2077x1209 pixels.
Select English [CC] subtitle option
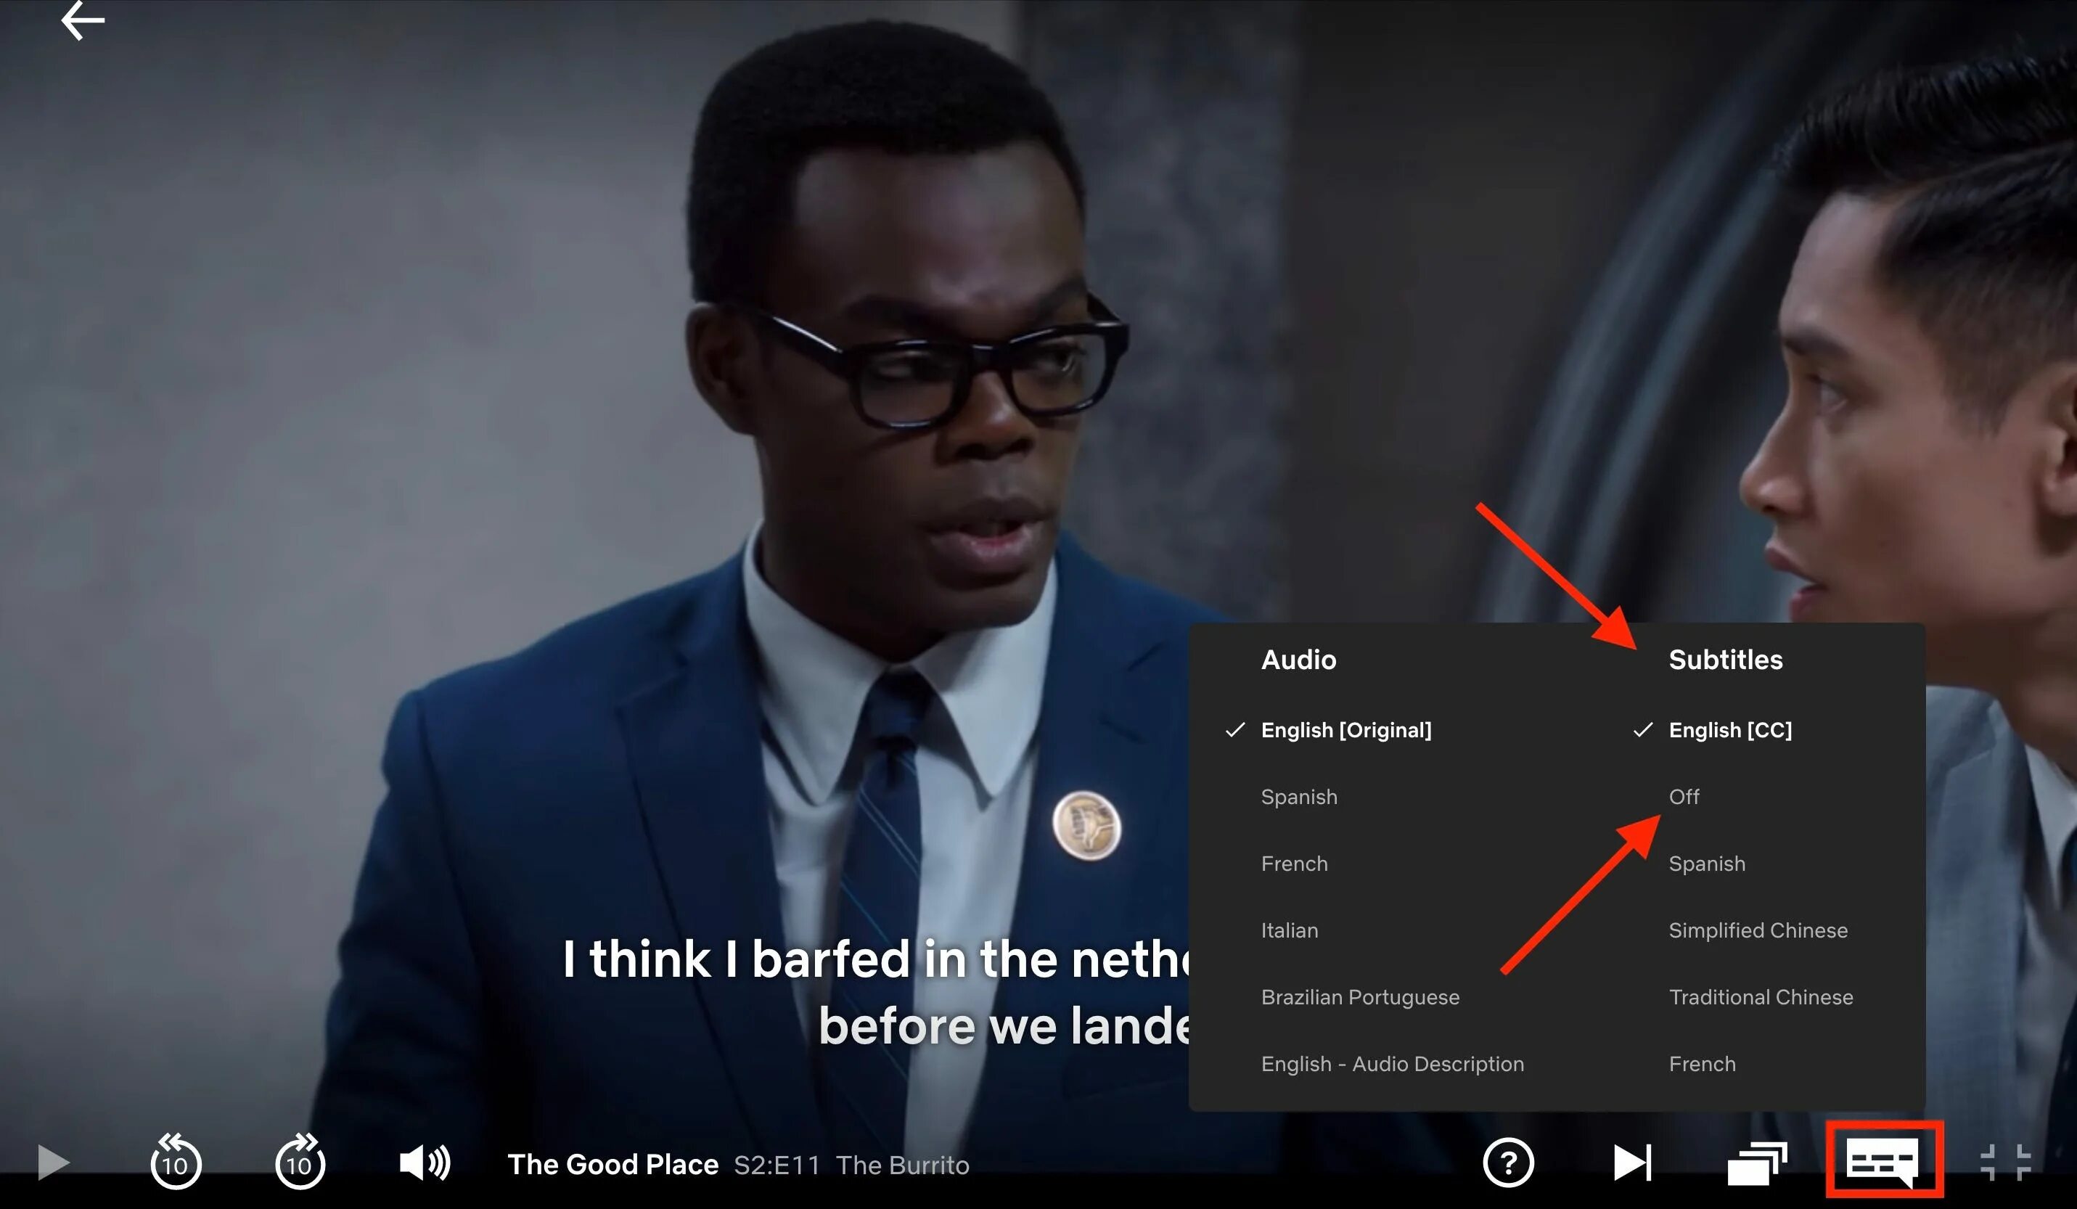click(x=1727, y=730)
